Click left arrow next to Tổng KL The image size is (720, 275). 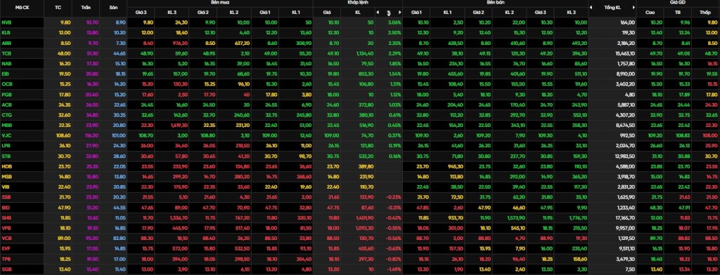(591, 8)
